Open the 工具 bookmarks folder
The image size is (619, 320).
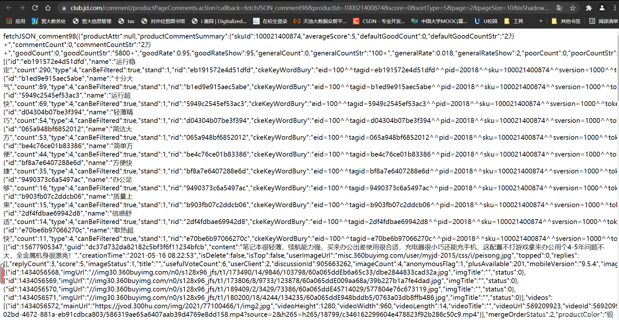[x=514, y=21]
